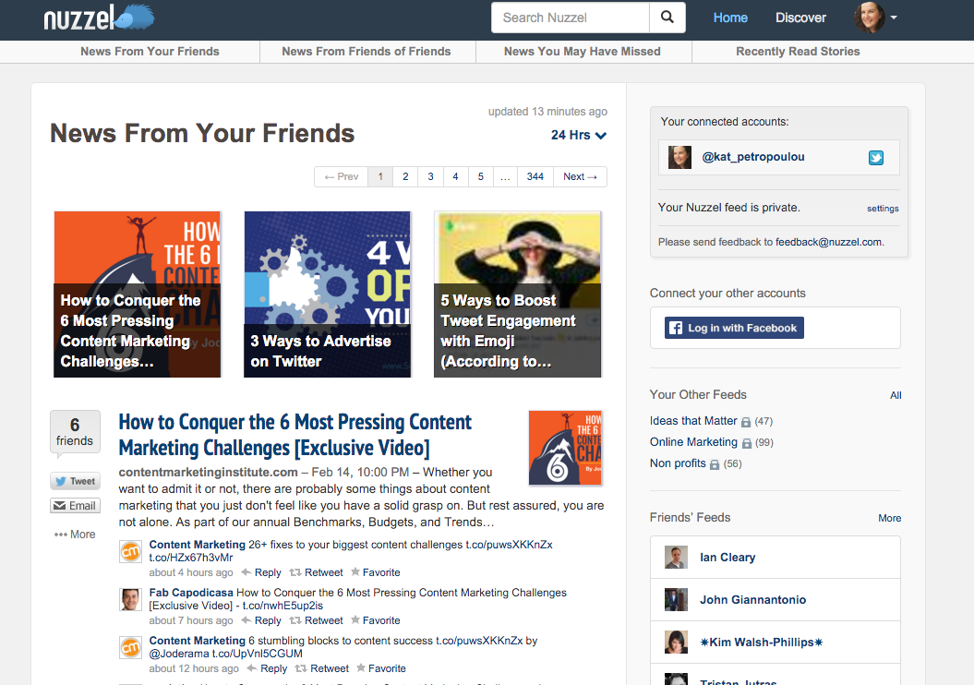The image size is (974, 685).
Task: Click the magnifying glass search button
Action: [667, 18]
